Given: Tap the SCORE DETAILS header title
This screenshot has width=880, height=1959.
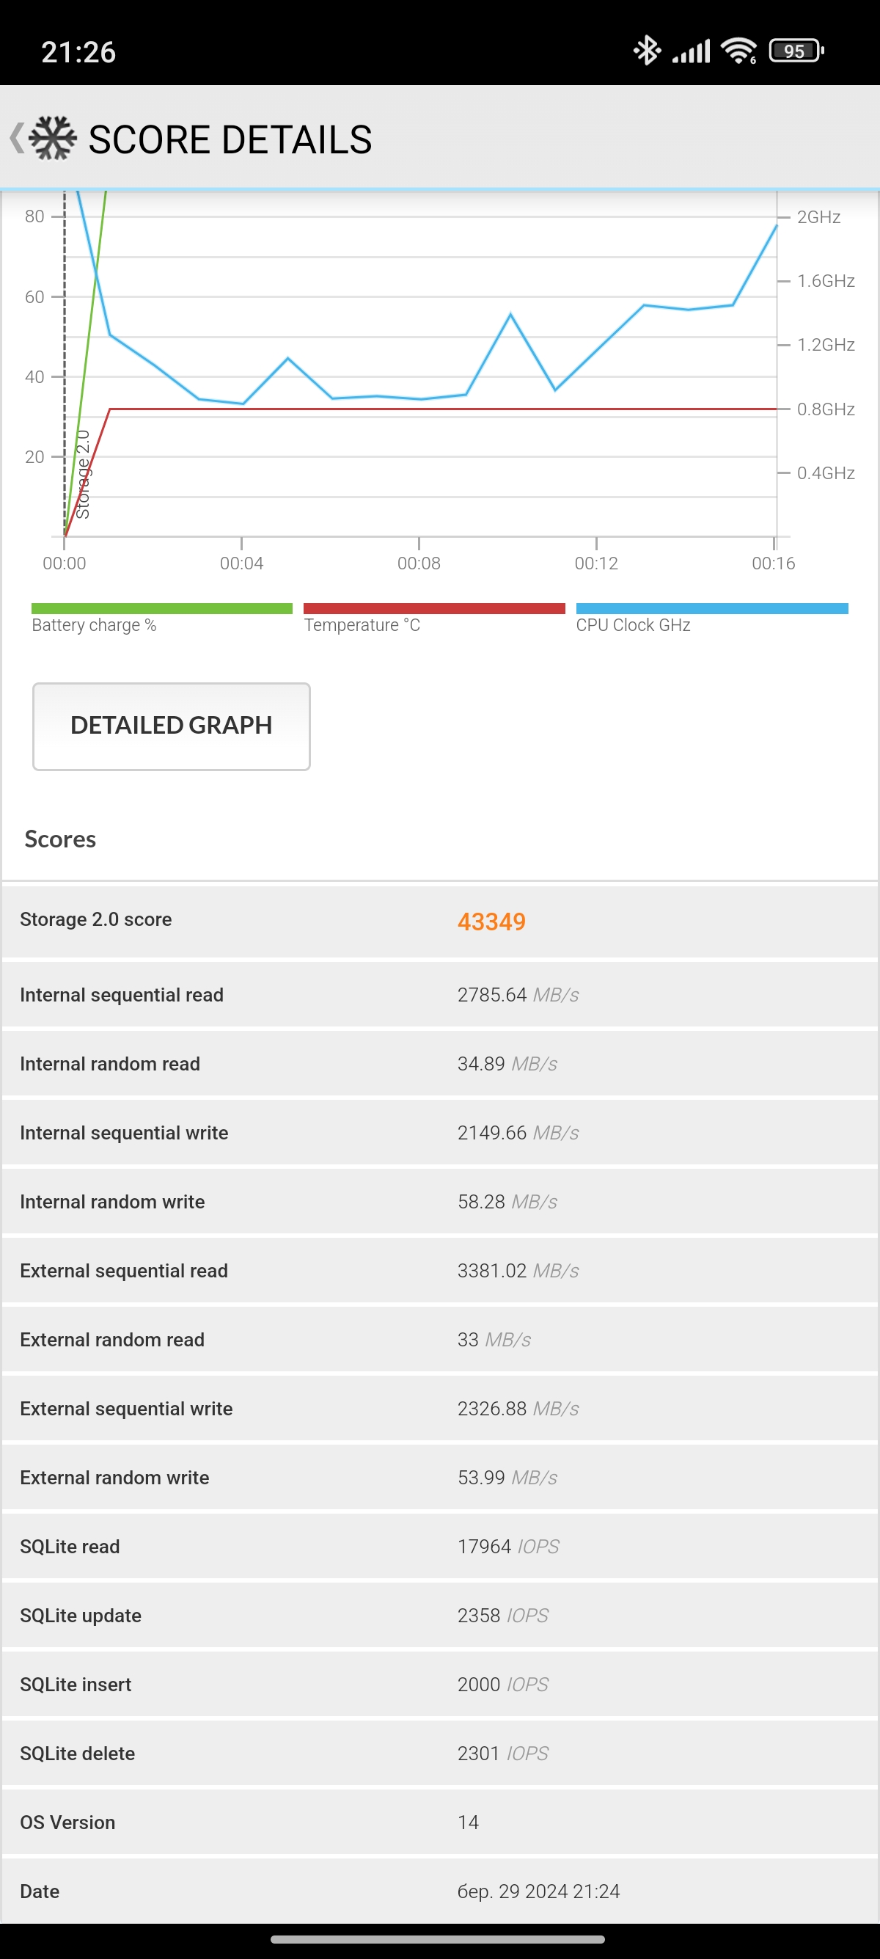Looking at the screenshot, I should point(230,140).
